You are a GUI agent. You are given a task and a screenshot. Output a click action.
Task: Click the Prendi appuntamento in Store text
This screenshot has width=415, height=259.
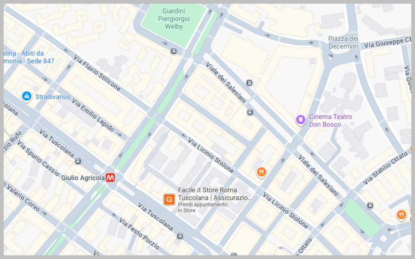(203, 208)
